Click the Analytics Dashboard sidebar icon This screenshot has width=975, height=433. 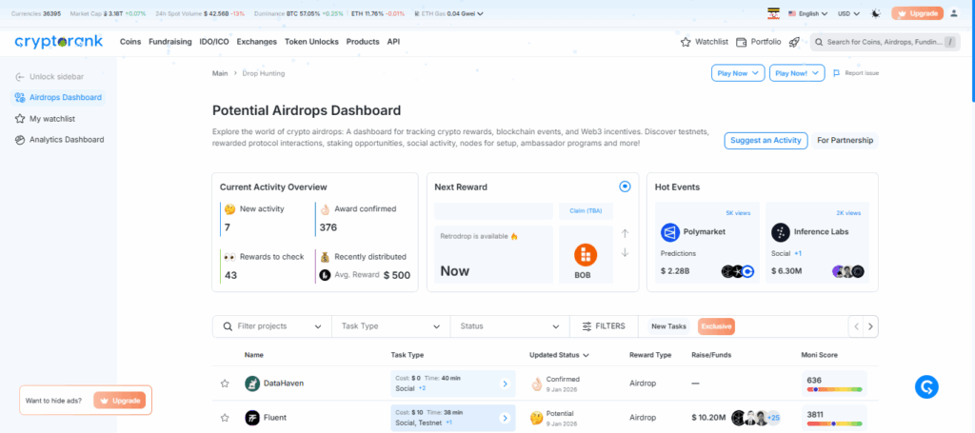[19, 140]
